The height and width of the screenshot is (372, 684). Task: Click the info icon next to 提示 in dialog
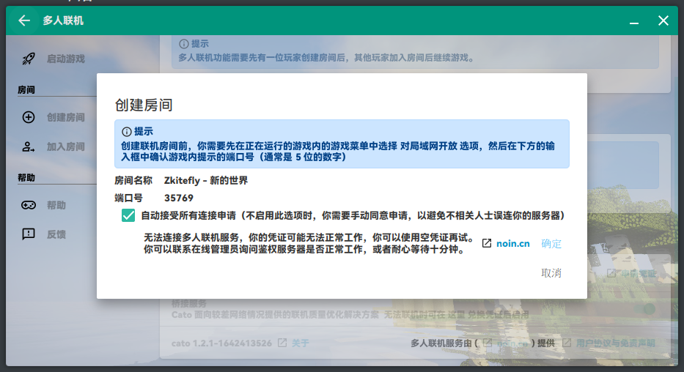[x=126, y=132]
